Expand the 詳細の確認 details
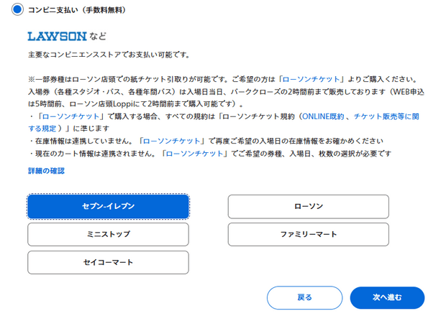 click(46, 171)
